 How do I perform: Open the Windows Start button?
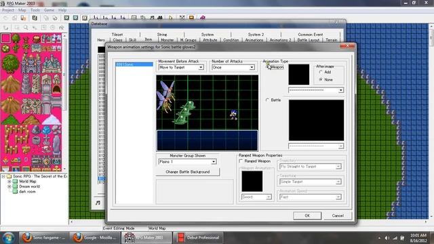[8, 238]
